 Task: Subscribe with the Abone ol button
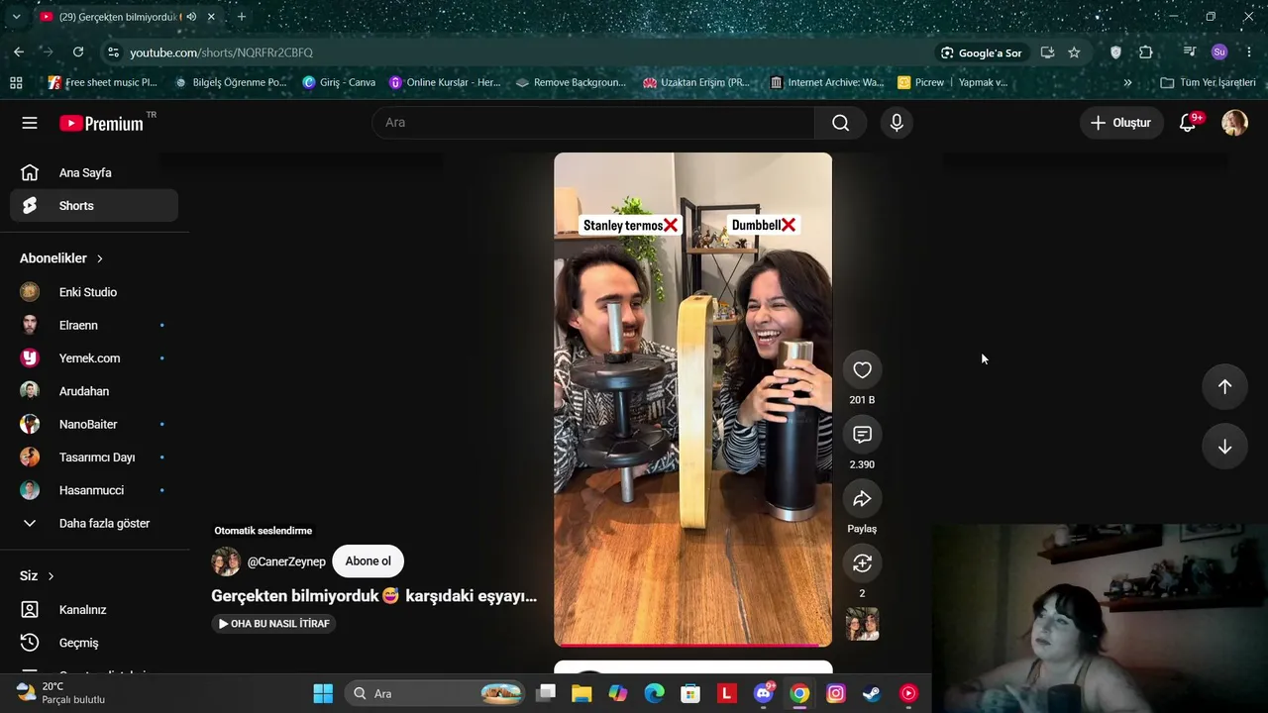click(x=368, y=561)
